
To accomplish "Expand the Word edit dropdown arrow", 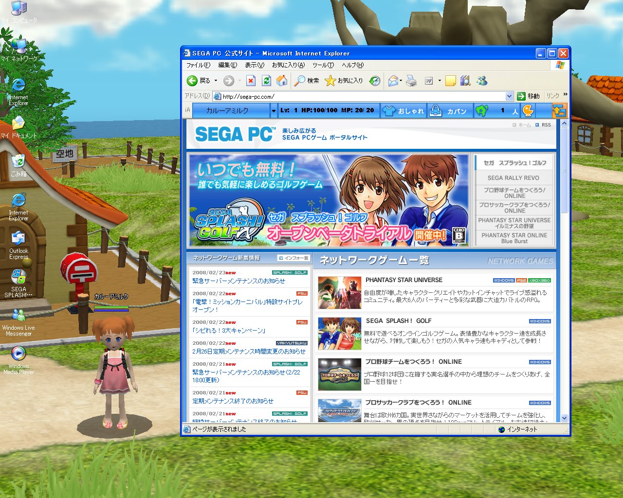I will [440, 81].
